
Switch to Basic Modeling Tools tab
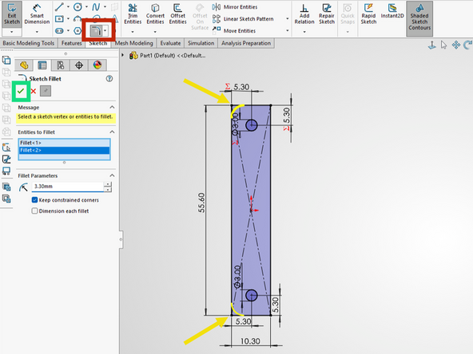(28, 43)
